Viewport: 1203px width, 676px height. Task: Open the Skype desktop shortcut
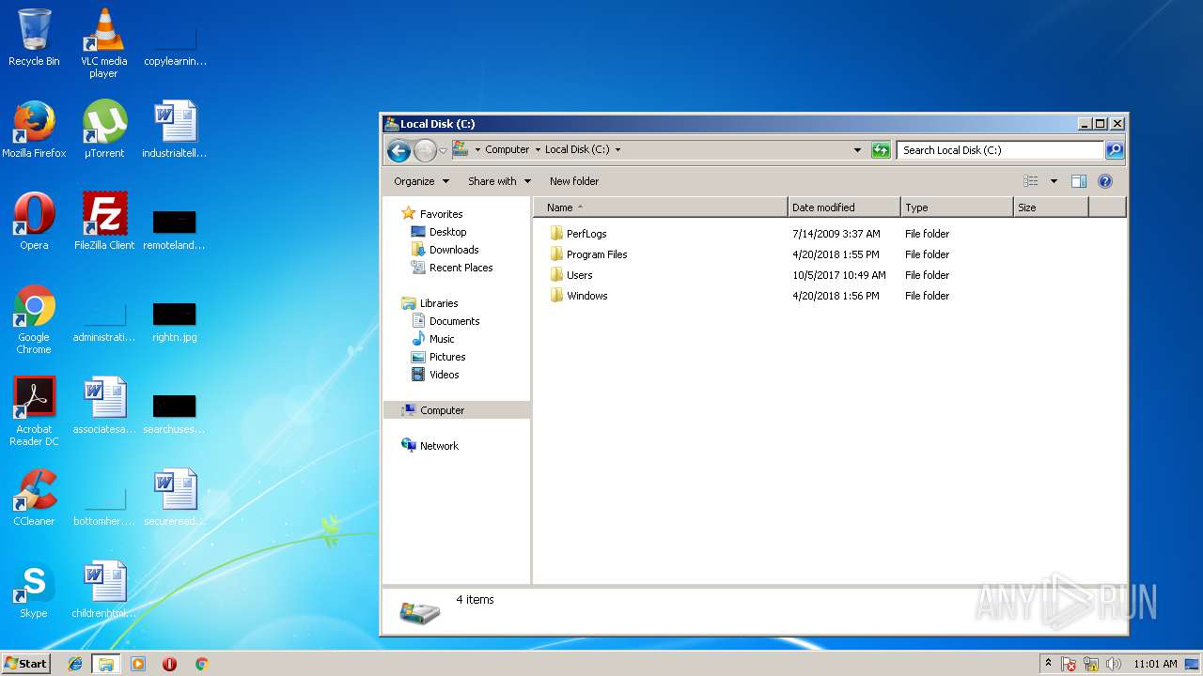coord(34,590)
